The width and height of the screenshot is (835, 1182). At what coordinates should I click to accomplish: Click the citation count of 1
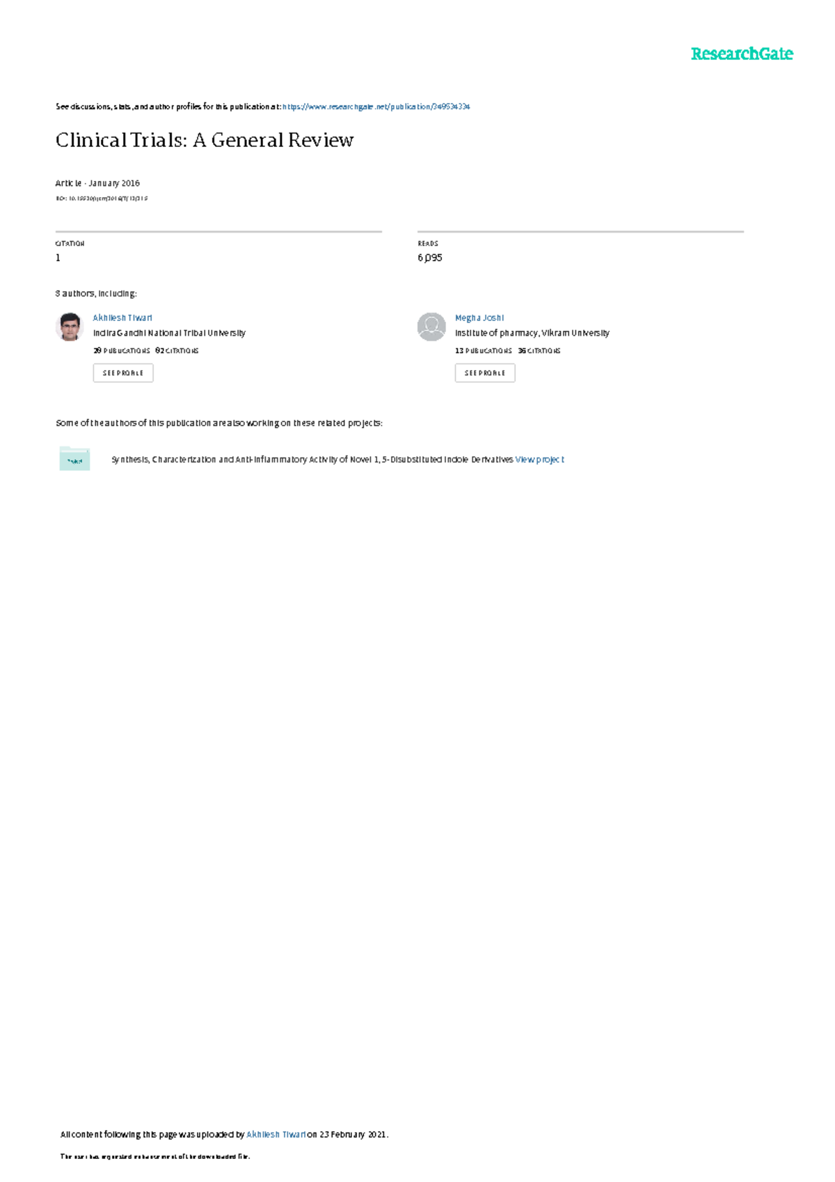click(x=58, y=258)
